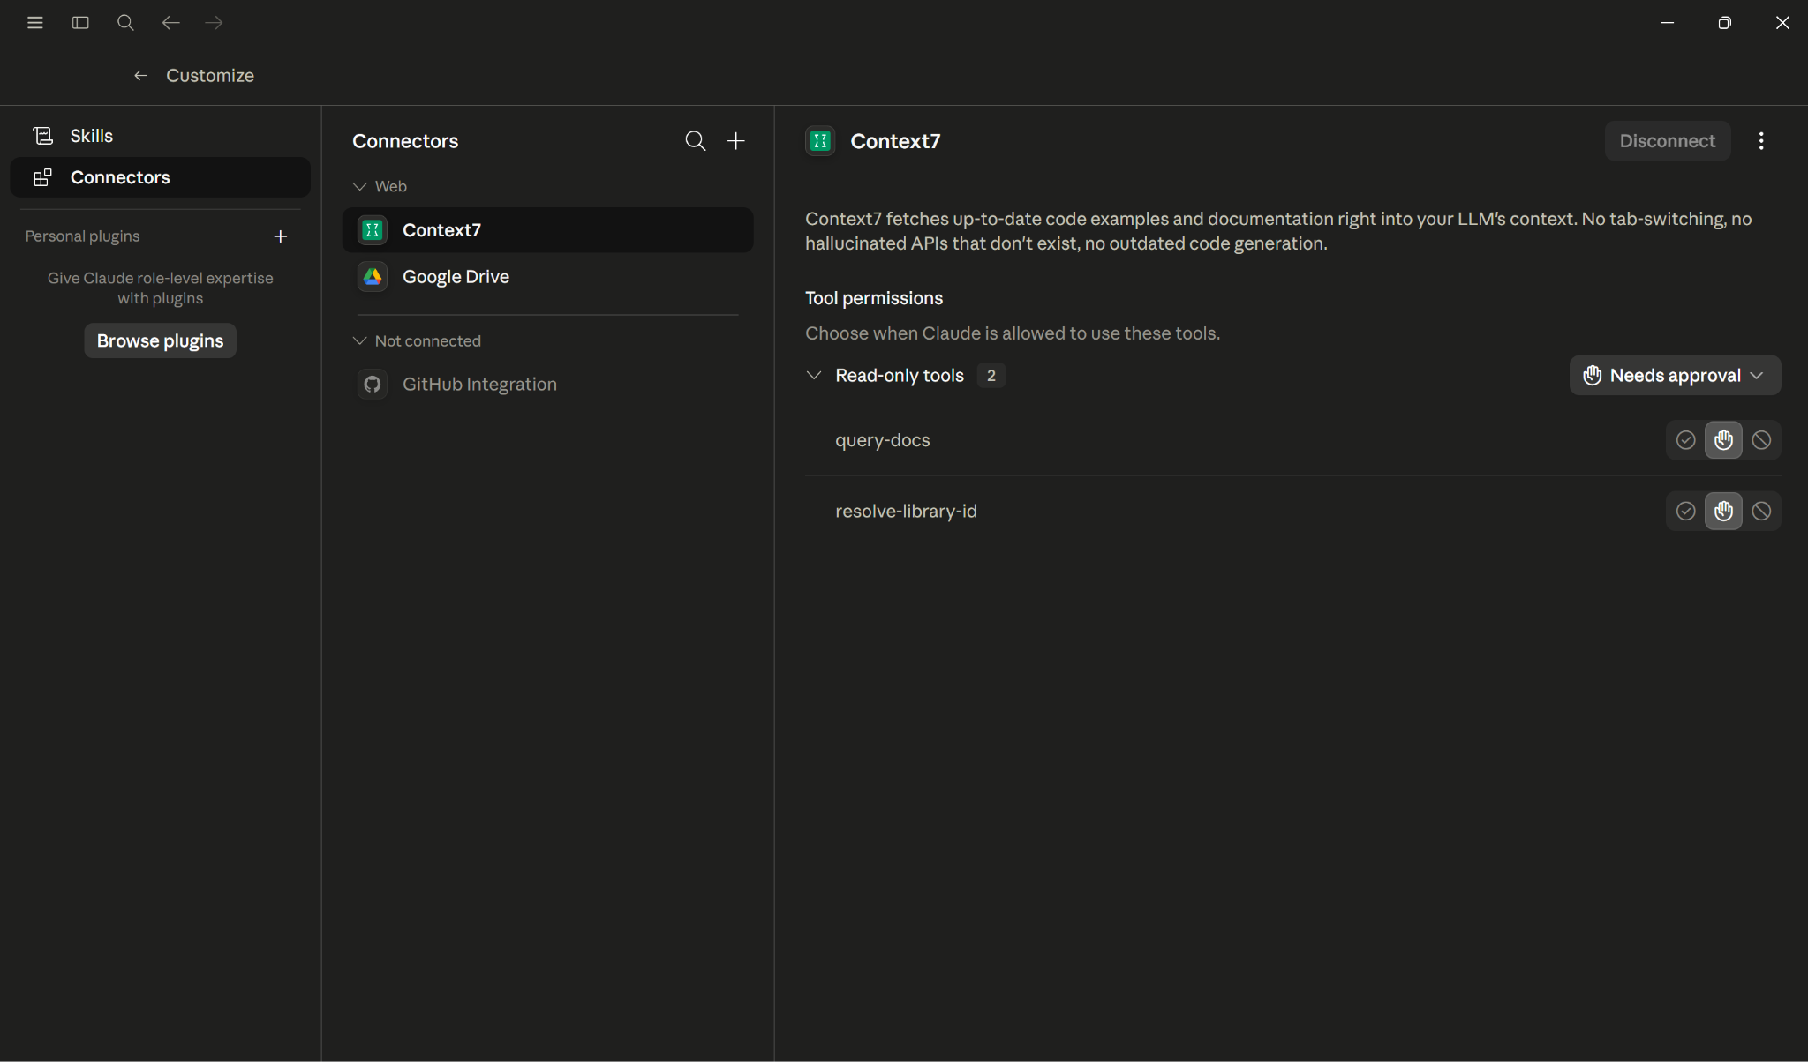Set query-docs to always allow
The width and height of the screenshot is (1808, 1062).
click(x=1686, y=440)
